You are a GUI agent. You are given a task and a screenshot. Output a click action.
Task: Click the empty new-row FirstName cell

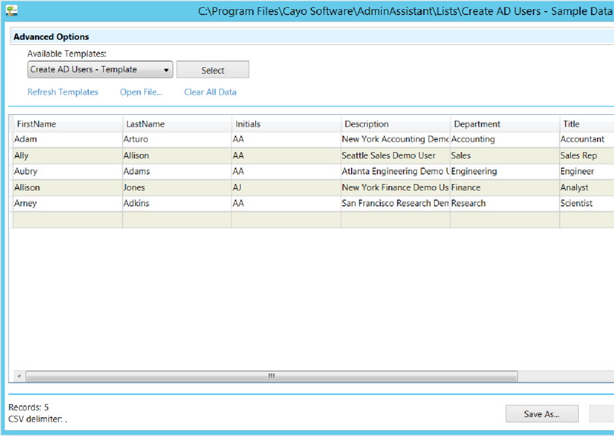[x=68, y=220]
